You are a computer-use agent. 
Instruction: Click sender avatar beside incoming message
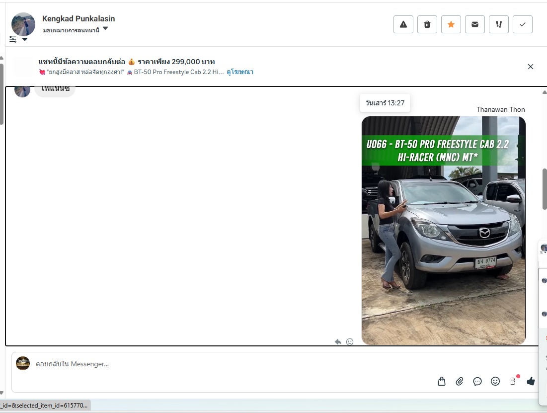(22, 91)
